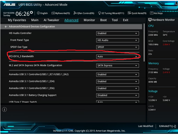Click Asmedia USB 3.1 Controller(USB3.1_E56) label

coord(32,88)
